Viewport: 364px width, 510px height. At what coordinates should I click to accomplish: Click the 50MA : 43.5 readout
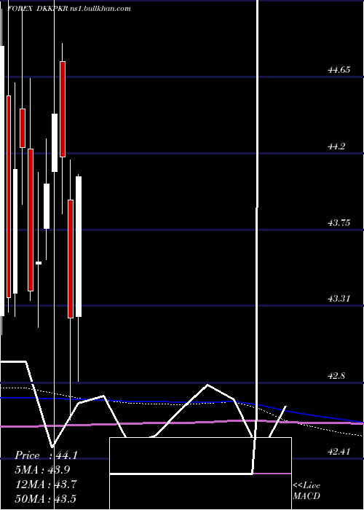click(x=46, y=498)
